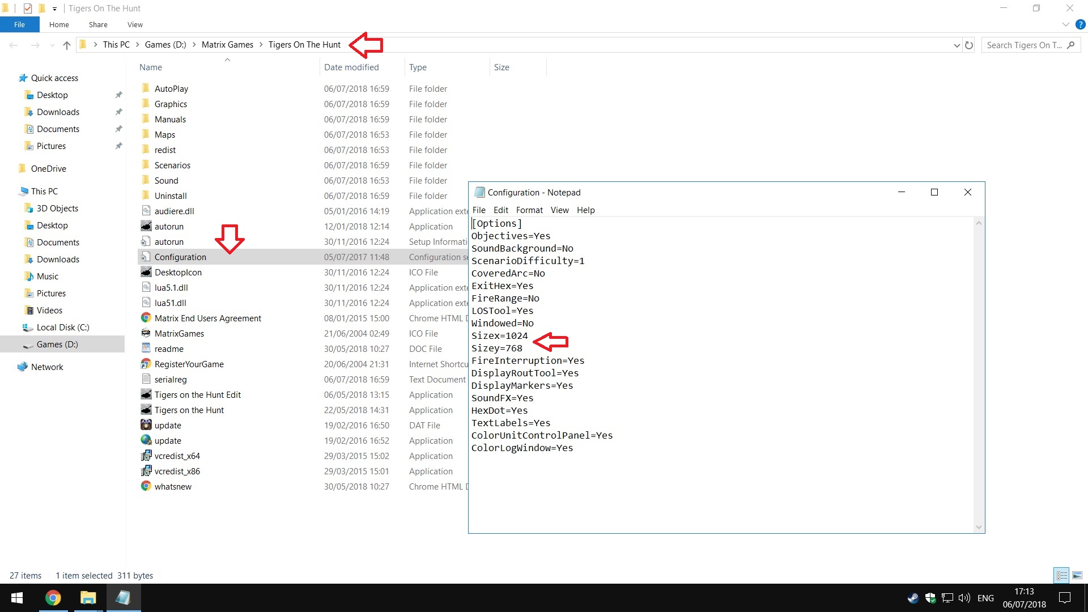
Task: Toggle the quick access toolbar properties checkbox
Action: pos(28,8)
